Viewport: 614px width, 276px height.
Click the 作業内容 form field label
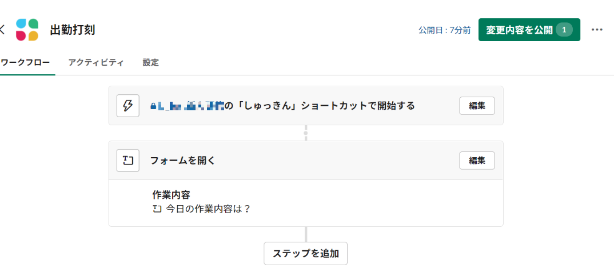click(x=171, y=195)
